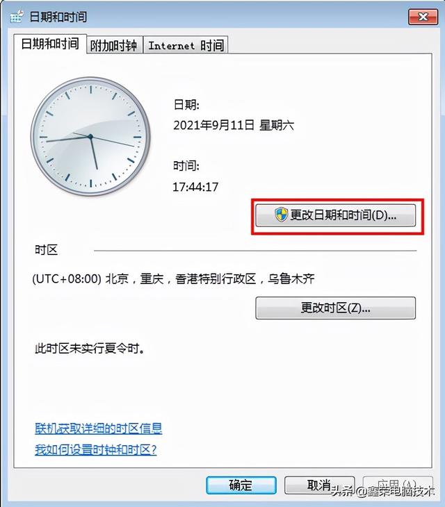This screenshot has height=507, width=445.
Task: Select the 日期和时间 tab
Action: pos(50,43)
